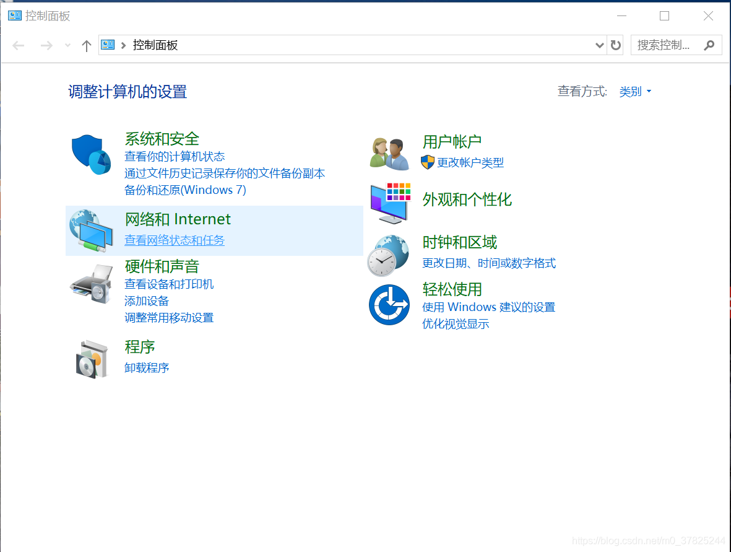
Task: Click 调整常用移动设置 link
Action: click(x=169, y=317)
